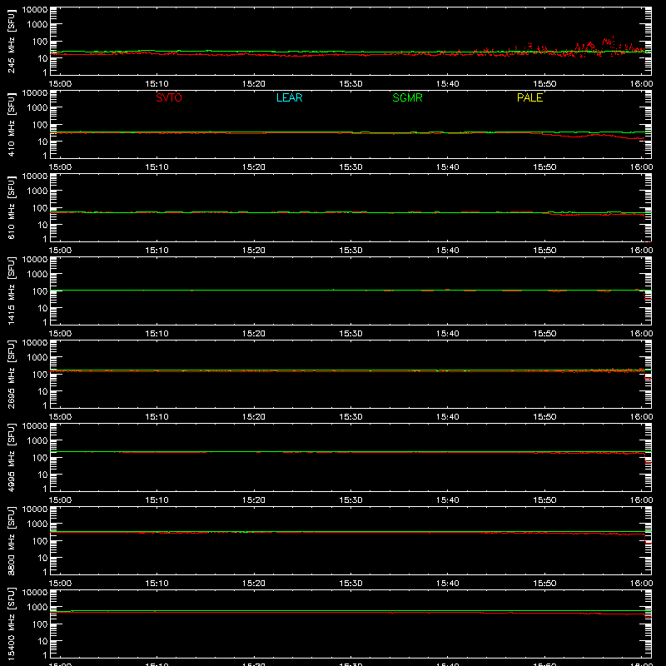Click the 15:40 tick label under the 2695 MHz plot

point(448,417)
